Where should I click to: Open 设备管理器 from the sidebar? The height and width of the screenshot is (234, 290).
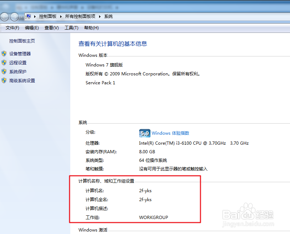coord(20,54)
